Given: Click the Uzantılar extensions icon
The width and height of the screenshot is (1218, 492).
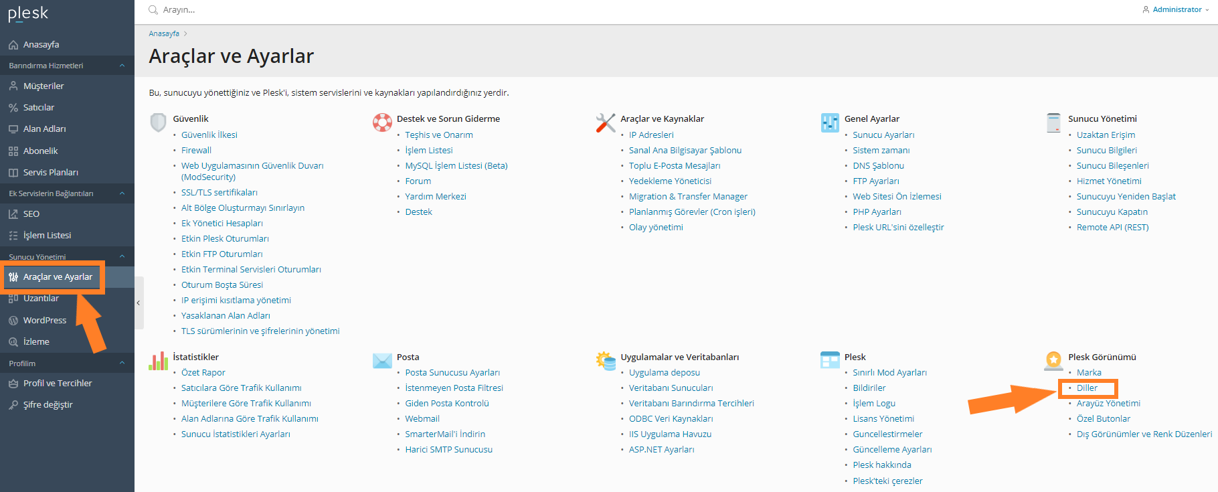Looking at the screenshot, I should coord(13,299).
